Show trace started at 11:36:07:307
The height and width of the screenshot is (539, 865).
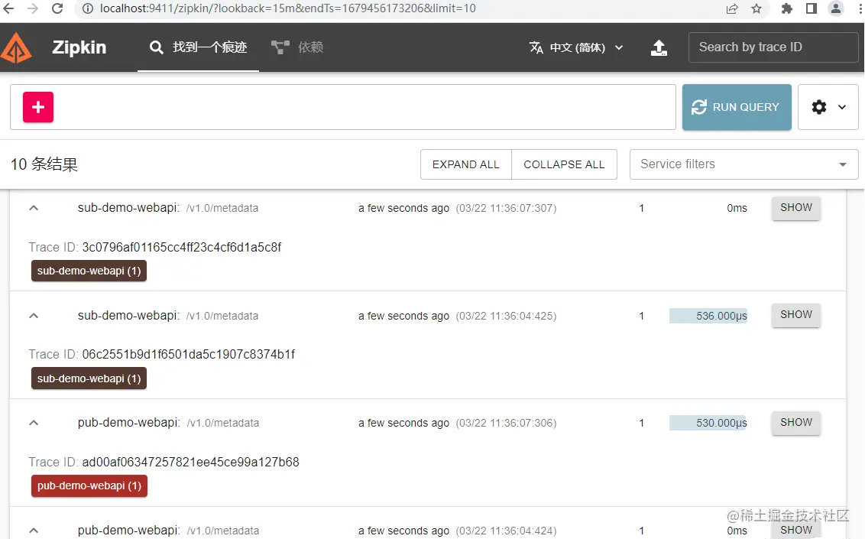(x=796, y=208)
